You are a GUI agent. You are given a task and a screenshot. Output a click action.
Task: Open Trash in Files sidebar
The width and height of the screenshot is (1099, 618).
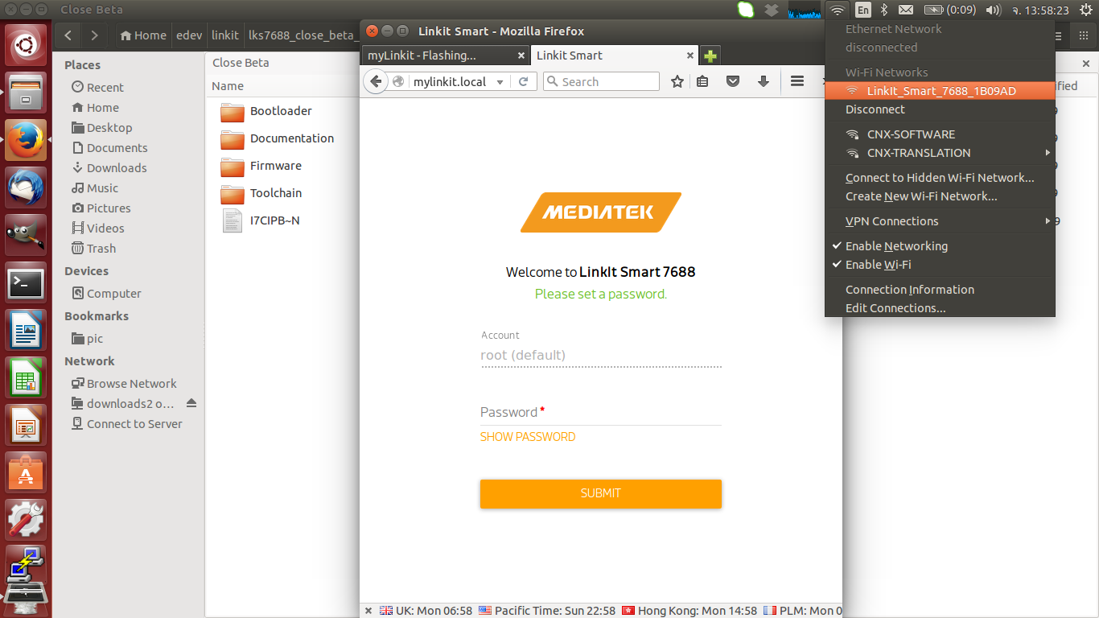tap(94, 248)
